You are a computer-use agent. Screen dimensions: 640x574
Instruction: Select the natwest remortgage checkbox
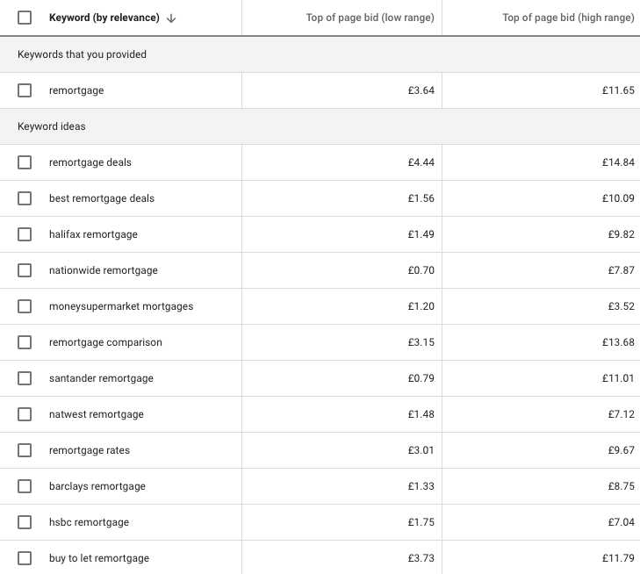click(25, 414)
